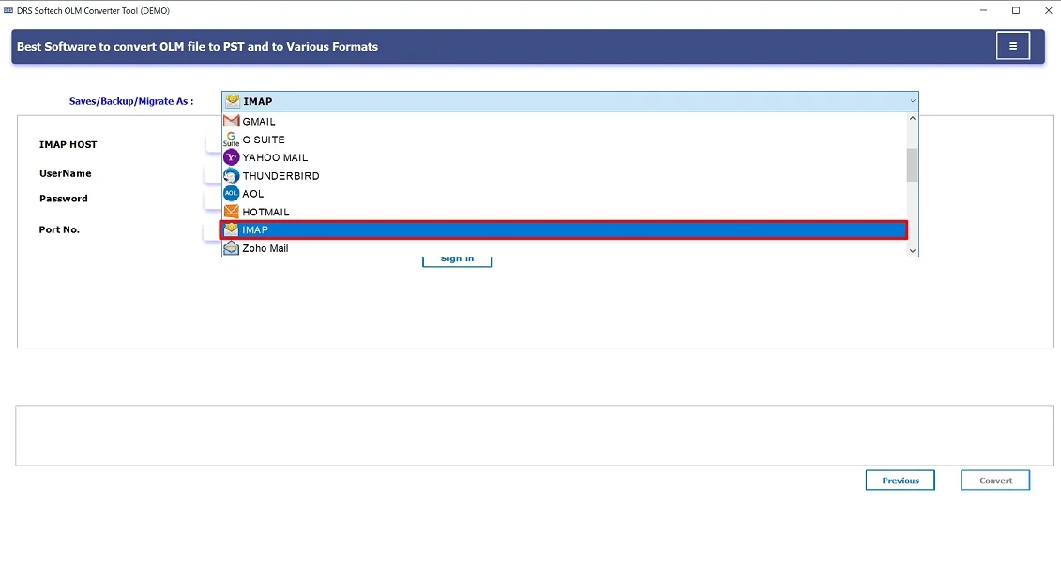Select the YAHOO MAIL icon
The width and height of the screenshot is (1061, 562).
point(231,156)
